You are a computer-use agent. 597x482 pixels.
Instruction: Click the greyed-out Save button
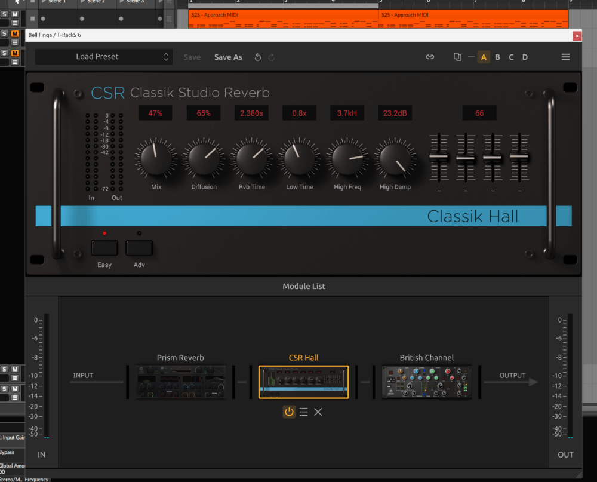(x=192, y=57)
